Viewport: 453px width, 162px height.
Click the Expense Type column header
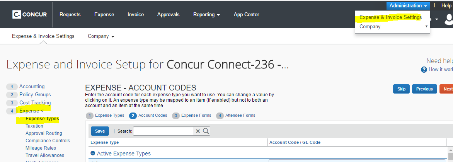pyautogui.click(x=105, y=142)
